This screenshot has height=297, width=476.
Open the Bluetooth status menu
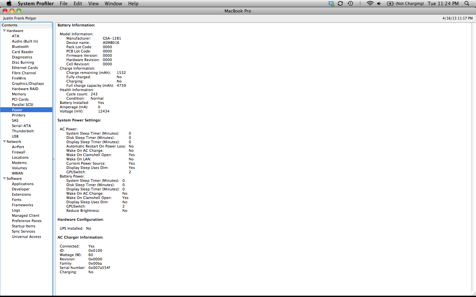point(360,3)
